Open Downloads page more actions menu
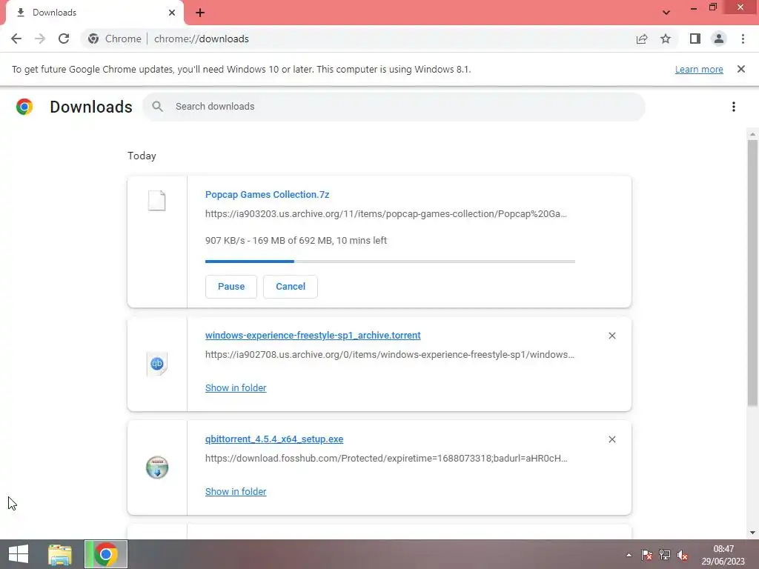 coord(734,107)
